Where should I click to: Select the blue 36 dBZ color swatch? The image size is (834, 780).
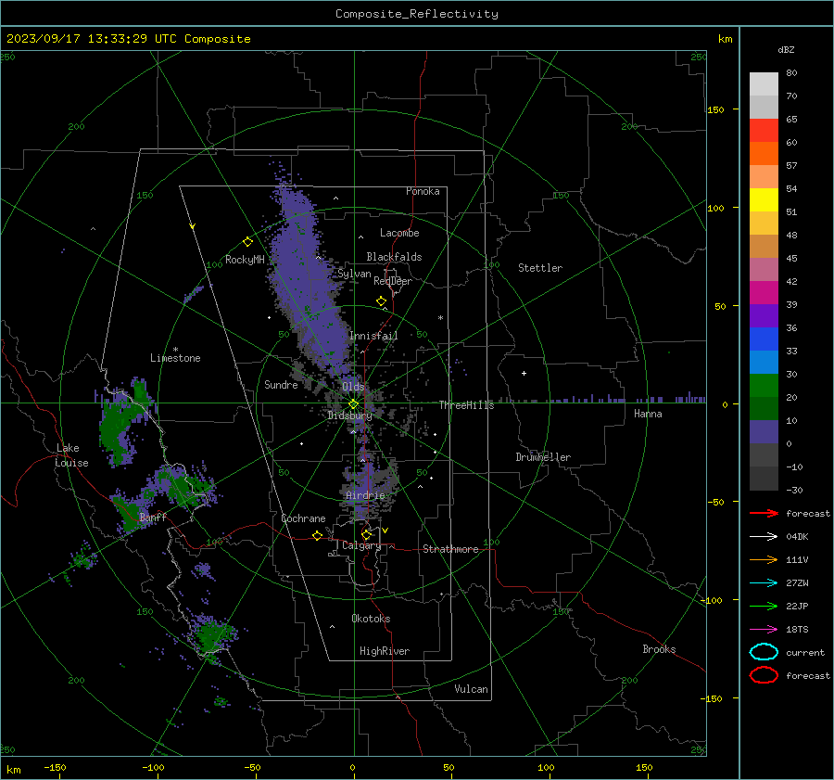click(764, 339)
